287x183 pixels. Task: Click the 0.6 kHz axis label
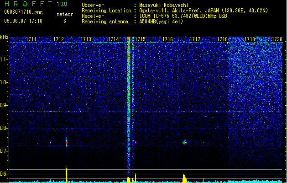[x=4, y=174]
